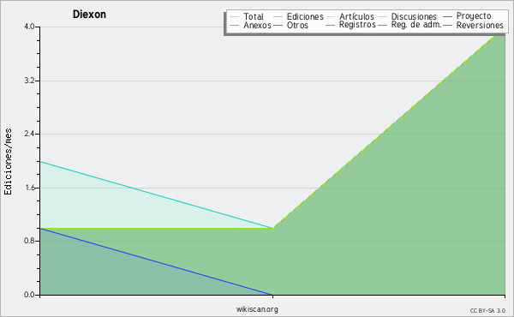Viewport: 514px width, 317px height.
Task: Click the Otros legend label
Action: tap(297, 25)
